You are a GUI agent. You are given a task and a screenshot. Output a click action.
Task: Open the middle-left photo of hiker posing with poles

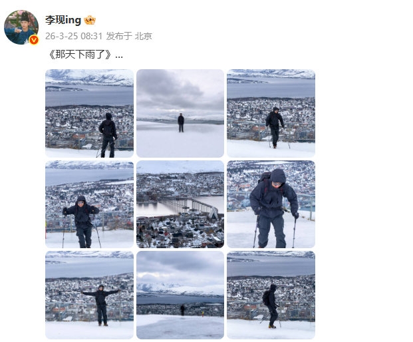pos(89,204)
